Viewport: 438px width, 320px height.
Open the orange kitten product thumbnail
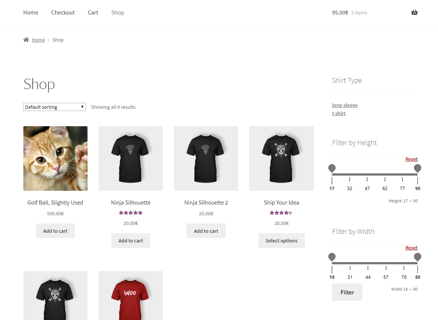pos(55,159)
